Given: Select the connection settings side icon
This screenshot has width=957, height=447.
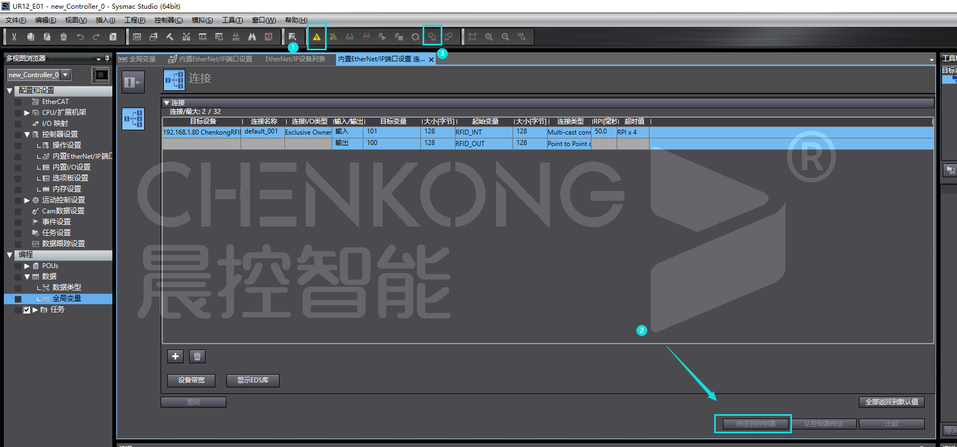Looking at the screenshot, I should tap(133, 119).
